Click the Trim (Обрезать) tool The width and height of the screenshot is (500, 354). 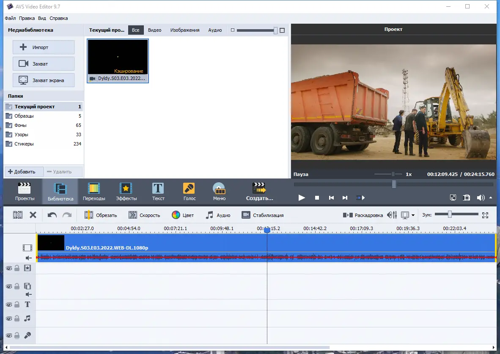point(101,215)
